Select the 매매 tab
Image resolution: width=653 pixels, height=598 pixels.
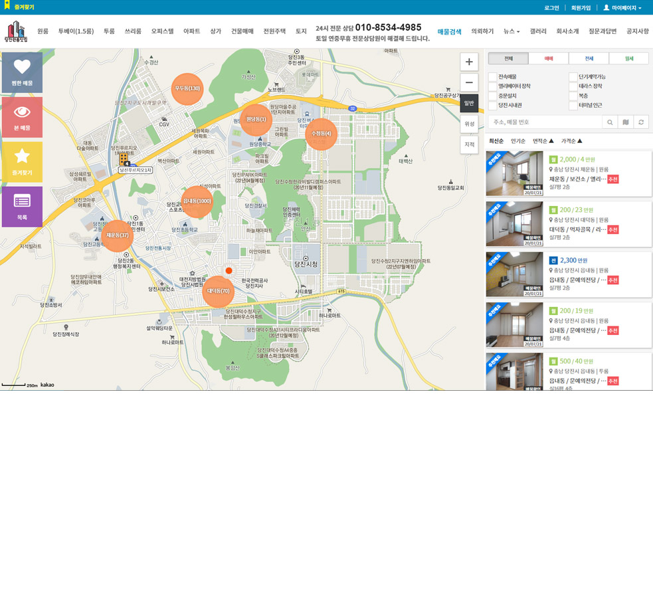(549, 58)
